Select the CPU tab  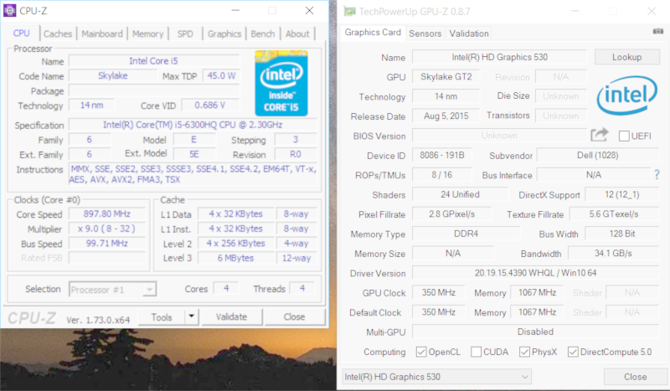(22, 33)
